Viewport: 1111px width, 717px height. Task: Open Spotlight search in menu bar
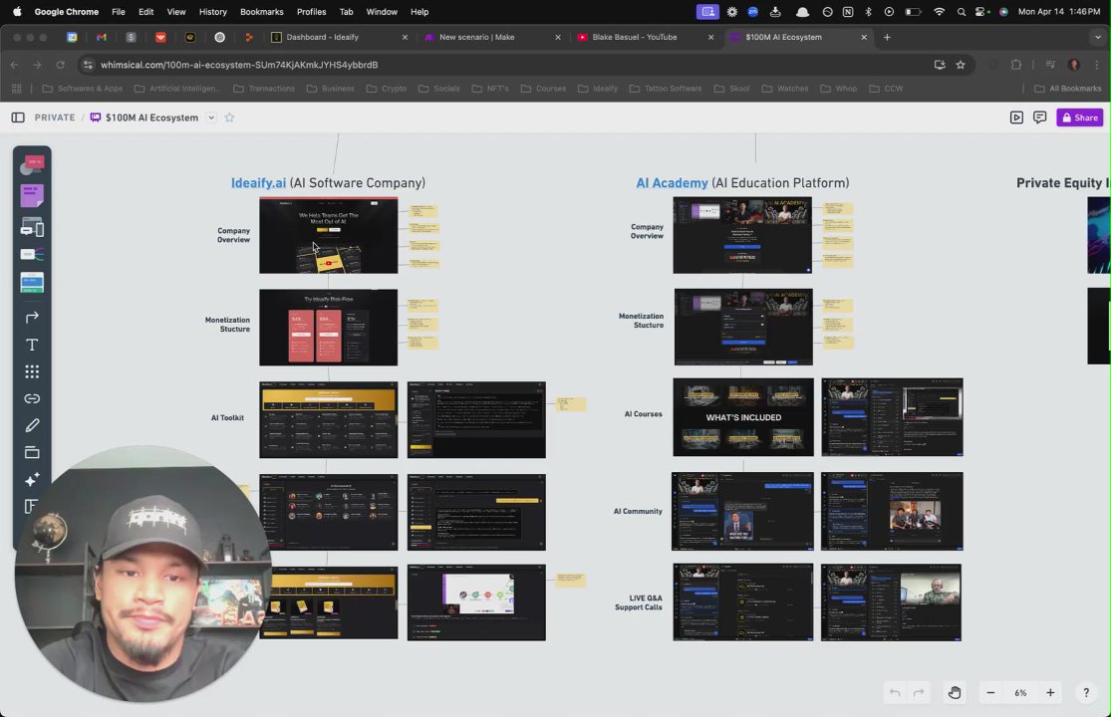961,11
